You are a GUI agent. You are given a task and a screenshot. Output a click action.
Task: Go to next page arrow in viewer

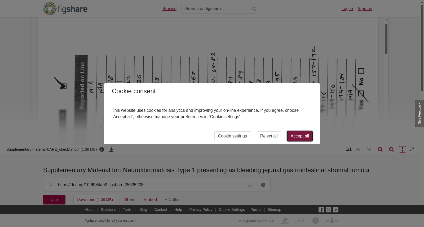[369, 149]
